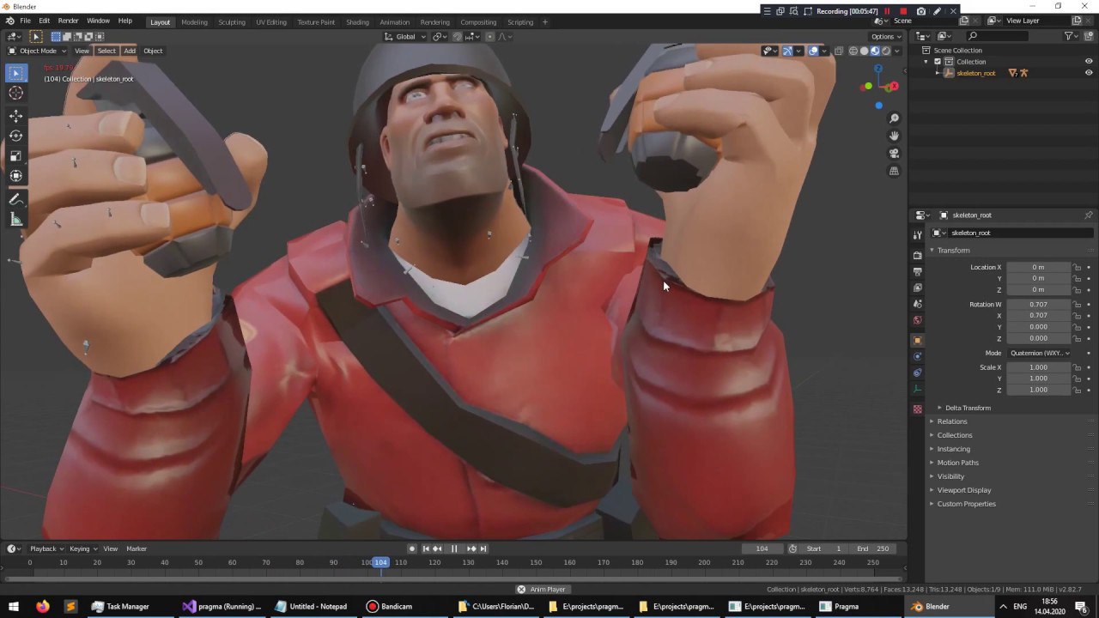Viewport: 1099px width, 618px height.
Task: Open the timeline Playback menu
Action: point(46,548)
